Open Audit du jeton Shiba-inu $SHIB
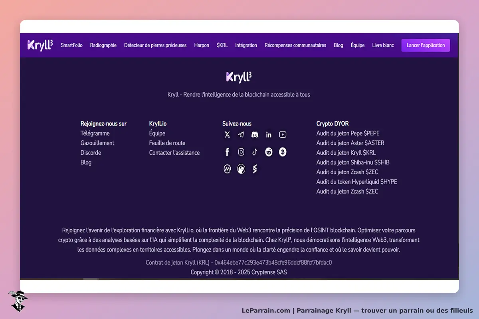Image resolution: width=479 pixels, height=319 pixels. pos(353,162)
